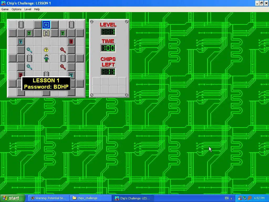Viewport: 269px width, 202px height.
Task: Click Chip's Challenge taskbar button
Action: click(x=133, y=198)
